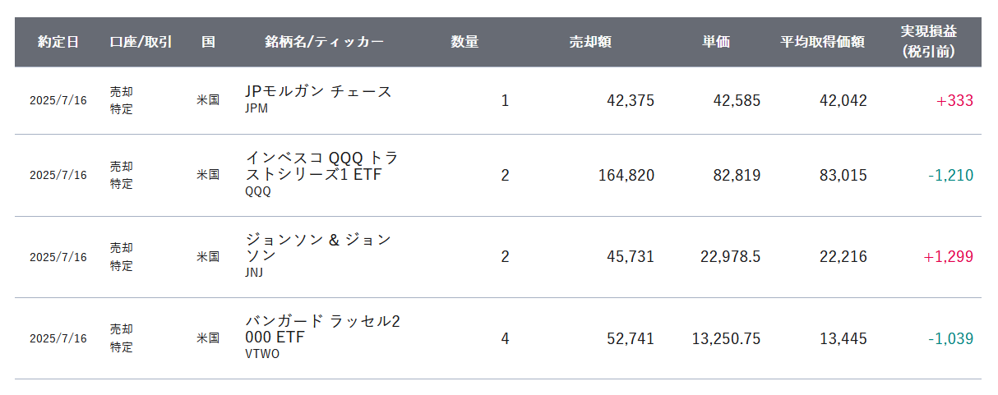This screenshot has width=998, height=395.
Task: Click the 売却額 column header
Action: [x=590, y=42]
